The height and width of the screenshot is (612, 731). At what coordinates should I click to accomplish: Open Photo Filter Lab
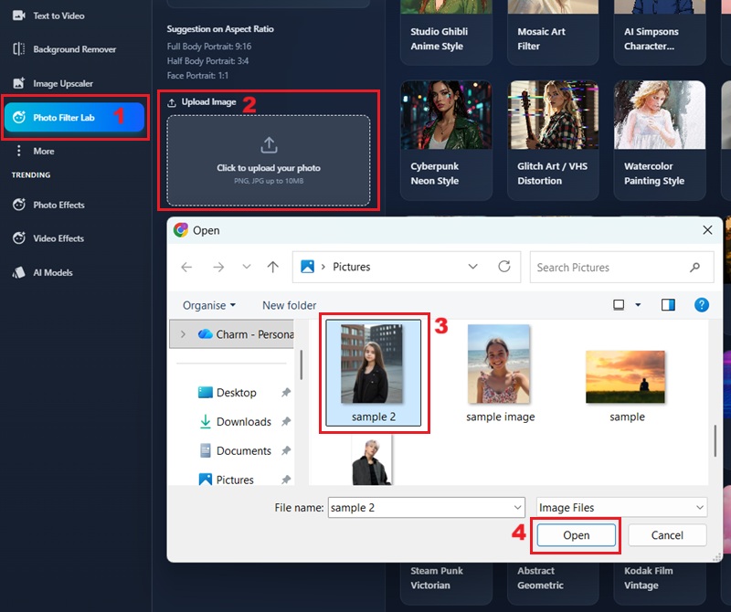64,117
